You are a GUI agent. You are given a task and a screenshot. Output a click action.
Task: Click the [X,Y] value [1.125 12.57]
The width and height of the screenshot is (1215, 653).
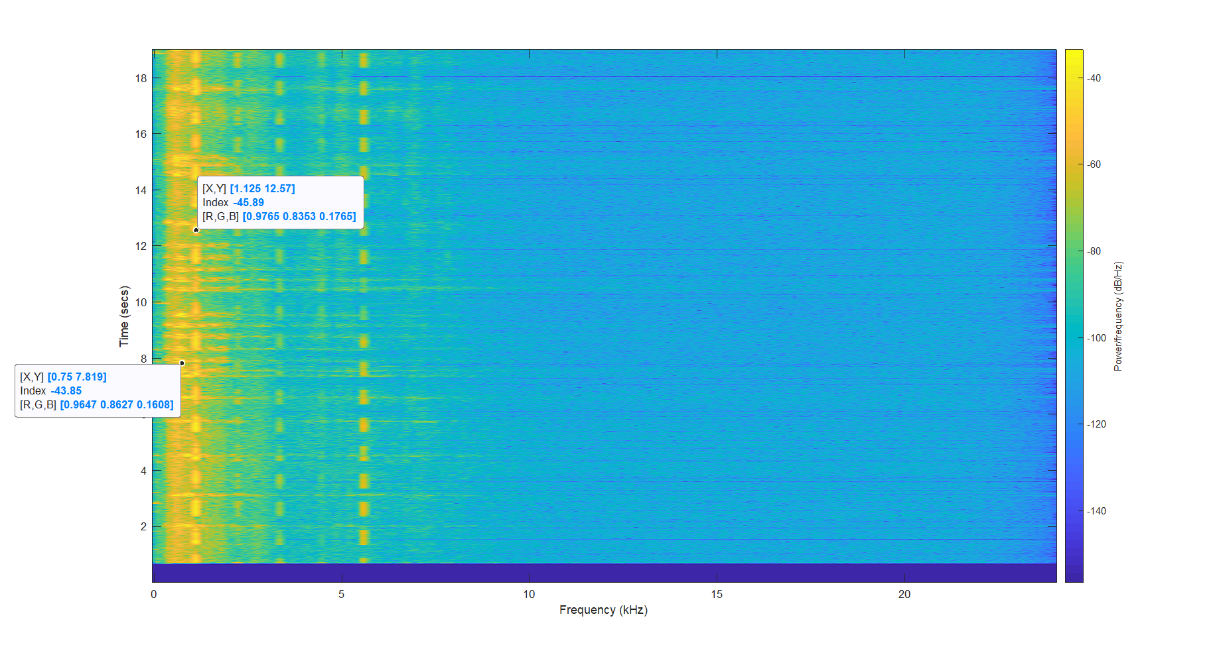click(x=263, y=189)
